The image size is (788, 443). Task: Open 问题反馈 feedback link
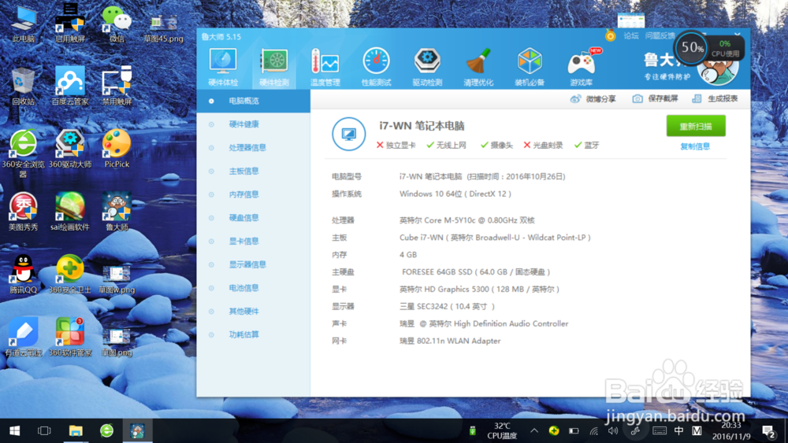click(x=660, y=35)
